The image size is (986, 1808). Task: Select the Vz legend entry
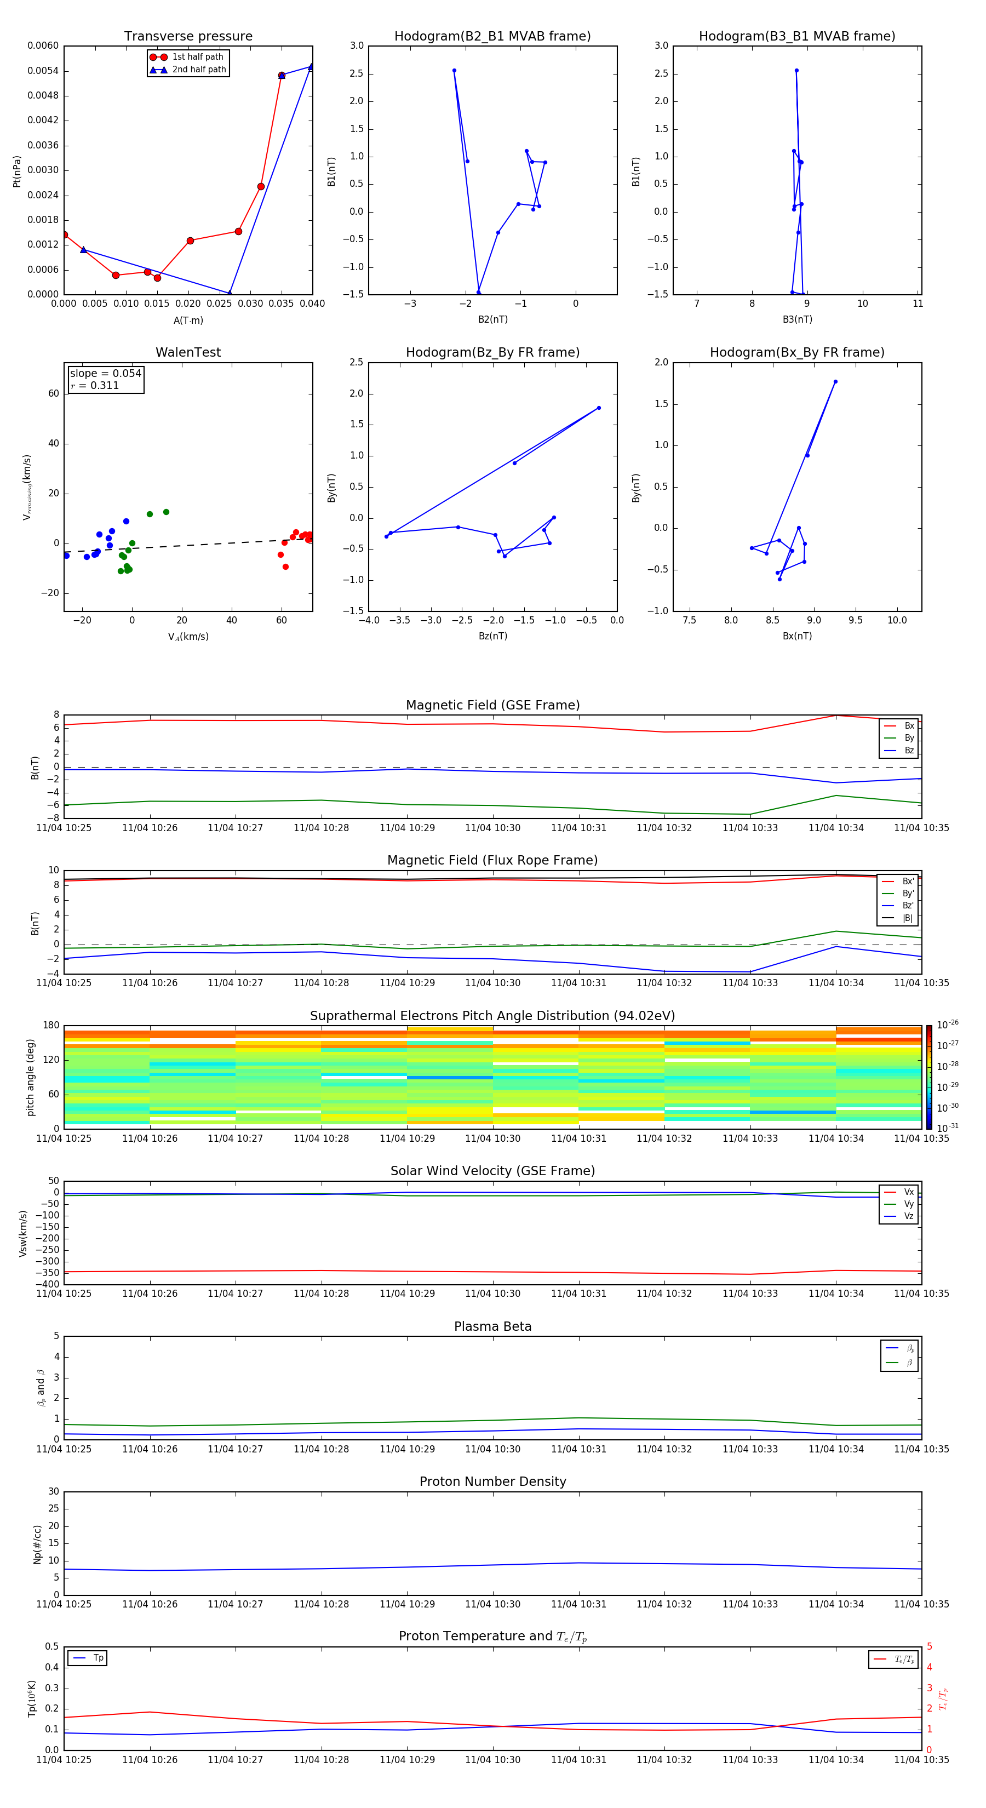[899, 1216]
